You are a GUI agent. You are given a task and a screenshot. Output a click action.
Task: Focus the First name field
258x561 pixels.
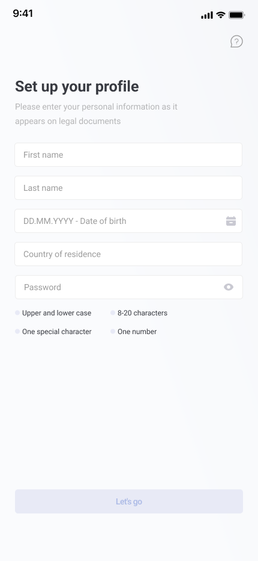(x=128, y=155)
